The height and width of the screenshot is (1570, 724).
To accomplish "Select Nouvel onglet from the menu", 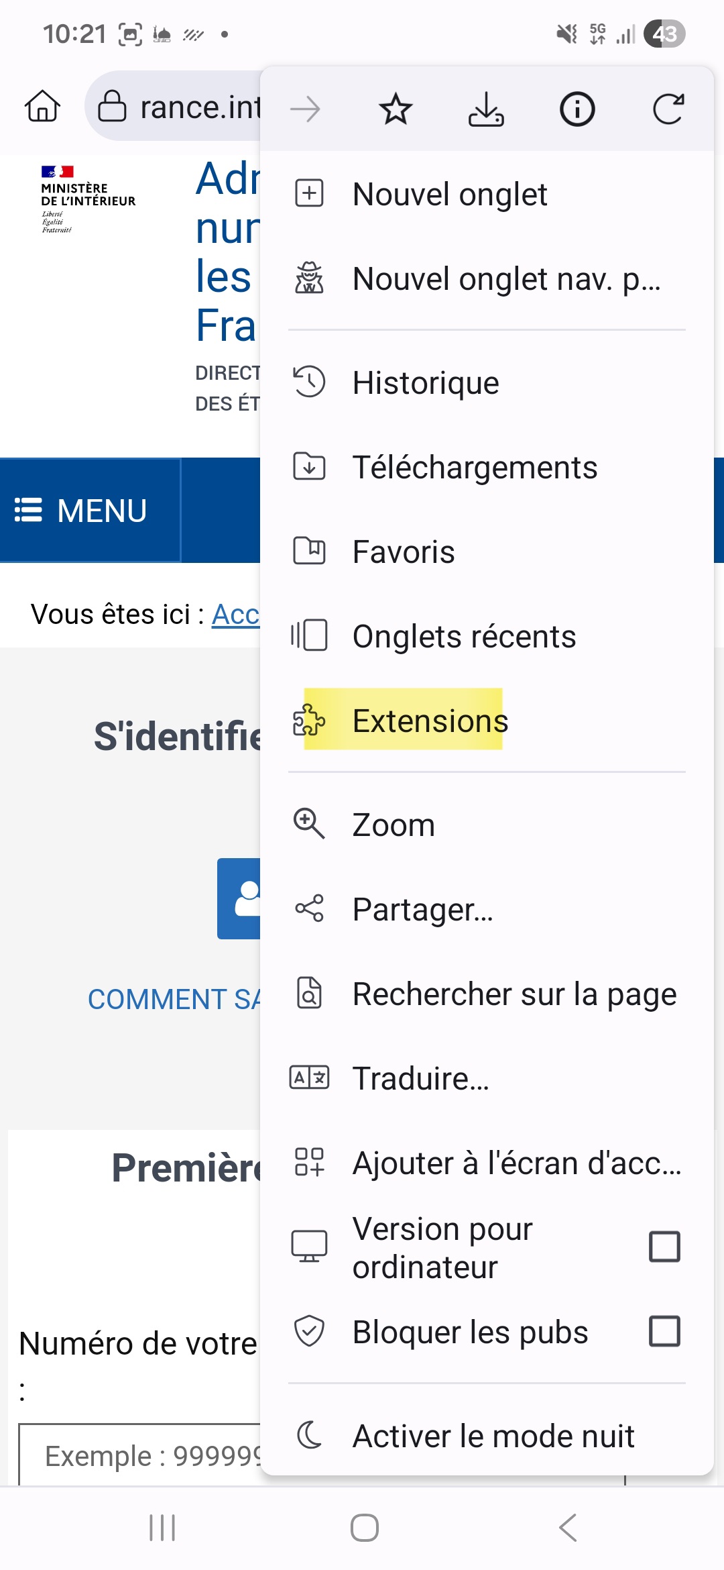I will [x=449, y=195].
